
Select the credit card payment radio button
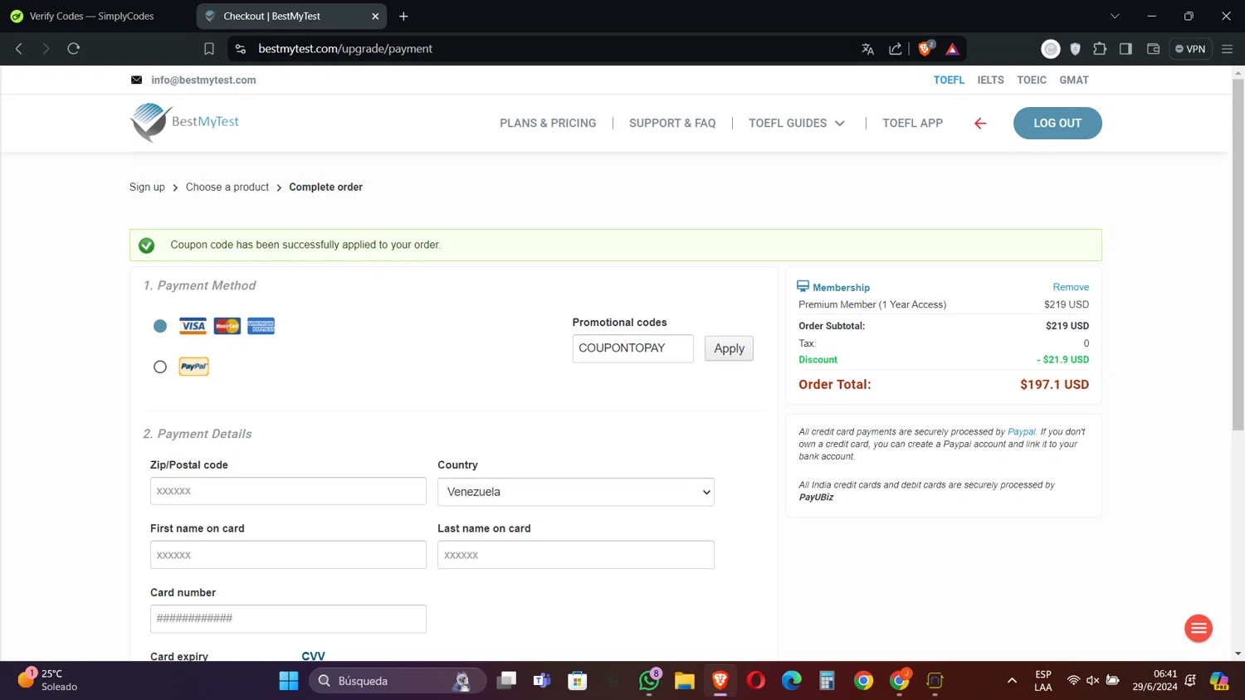(x=160, y=326)
